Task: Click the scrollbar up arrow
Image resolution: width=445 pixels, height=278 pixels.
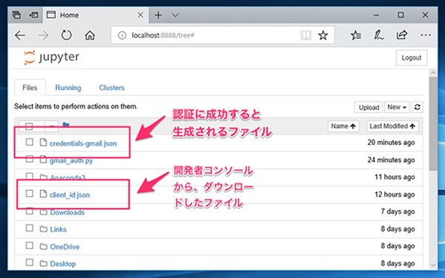Action: point(433,72)
